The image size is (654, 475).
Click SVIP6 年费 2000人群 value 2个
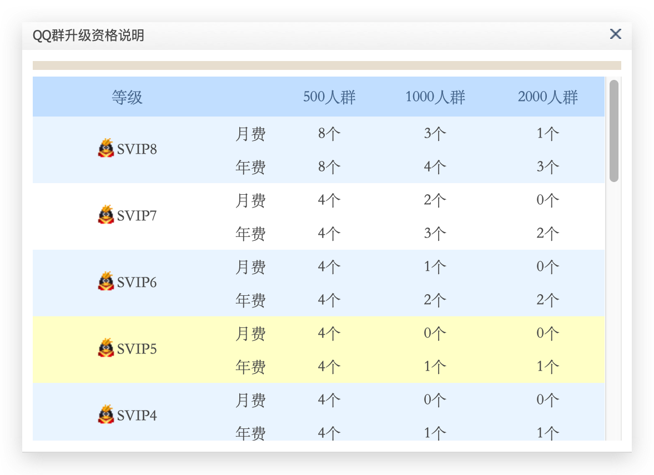547,300
